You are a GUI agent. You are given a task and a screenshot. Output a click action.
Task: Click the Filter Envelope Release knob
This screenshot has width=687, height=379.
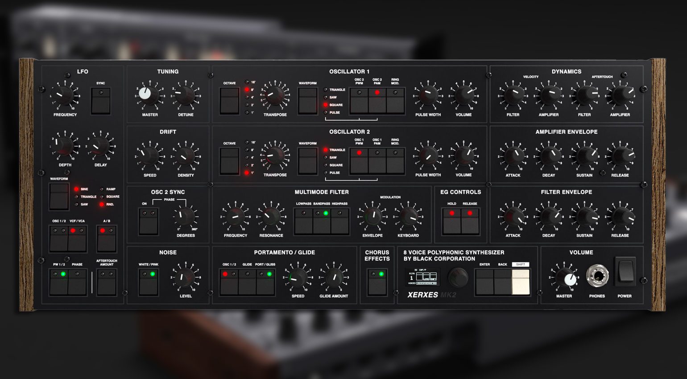coord(620,216)
